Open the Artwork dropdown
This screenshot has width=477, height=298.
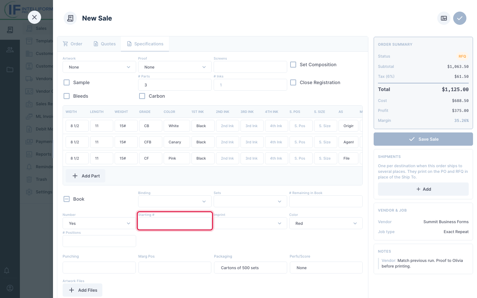(x=99, y=67)
